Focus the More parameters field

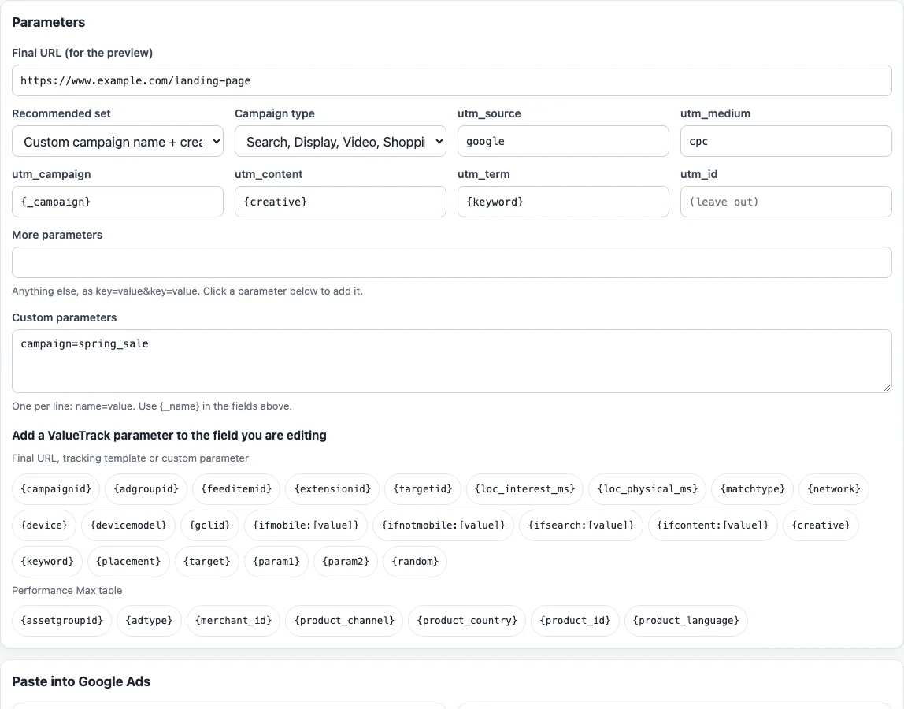click(x=451, y=262)
